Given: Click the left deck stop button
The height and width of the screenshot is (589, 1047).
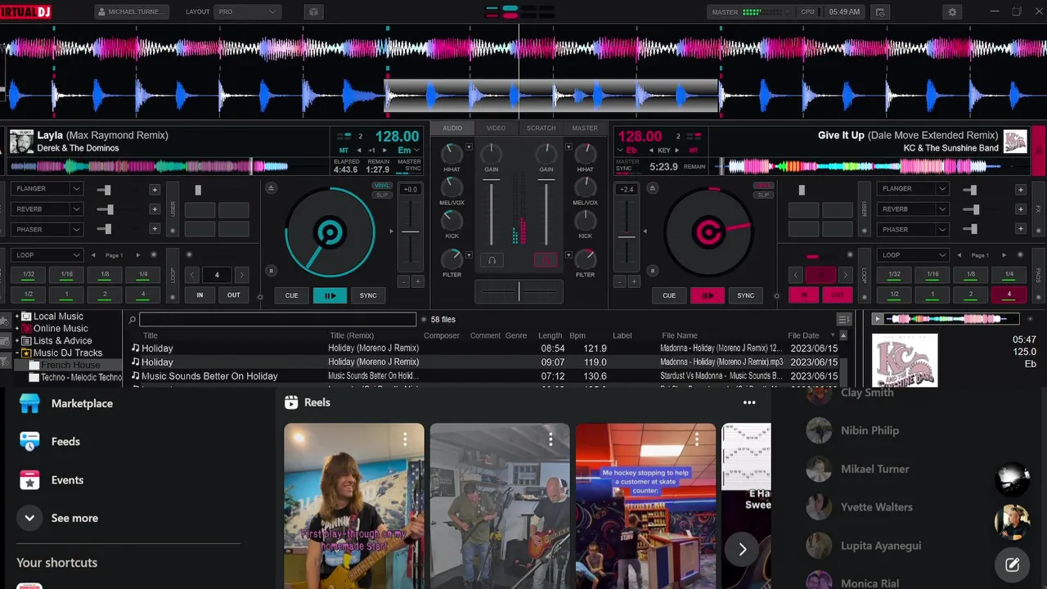Looking at the screenshot, I should 271,271.
